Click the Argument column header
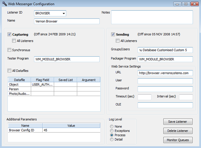The width and height of the screenshot is (201, 148). tap(88, 80)
